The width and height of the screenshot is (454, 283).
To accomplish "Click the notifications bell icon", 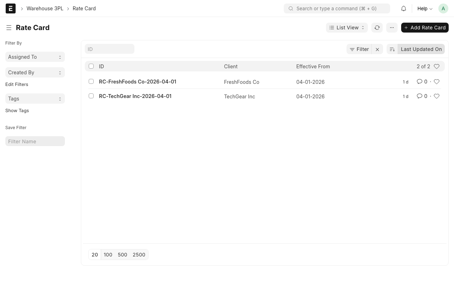I will point(404,8).
